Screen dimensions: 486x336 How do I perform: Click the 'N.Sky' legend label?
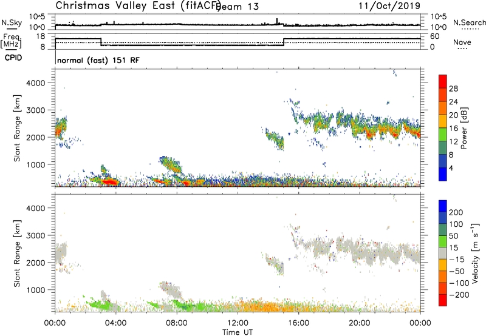[x=12, y=23]
